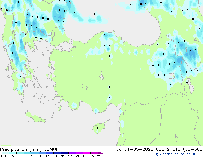Click the legend swatch between 35 and 40

click(79, 153)
